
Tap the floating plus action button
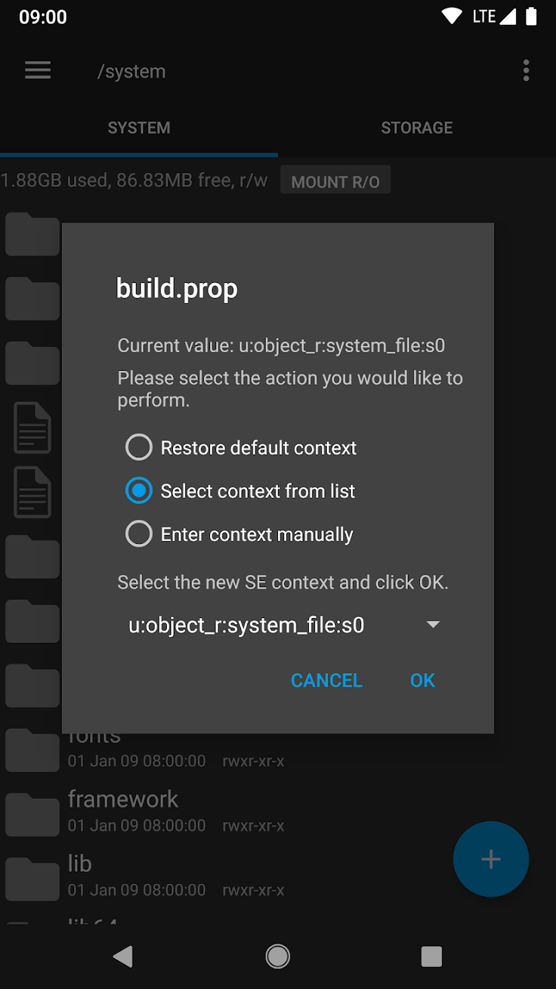490,859
